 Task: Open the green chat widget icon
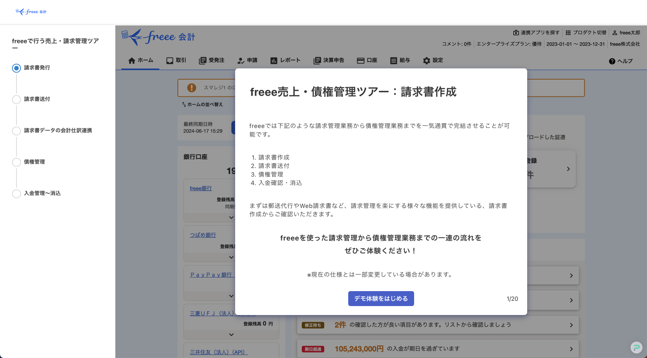(637, 348)
